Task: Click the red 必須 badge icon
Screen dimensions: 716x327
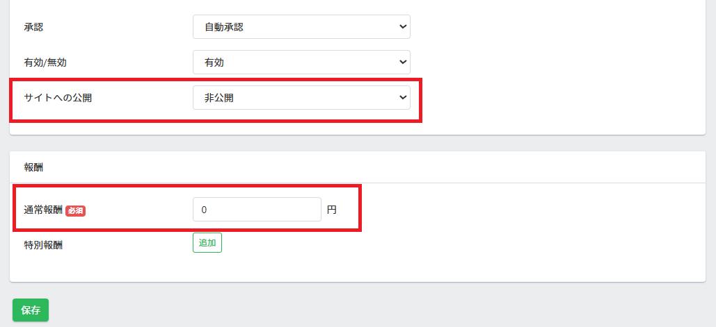Action: click(x=75, y=211)
